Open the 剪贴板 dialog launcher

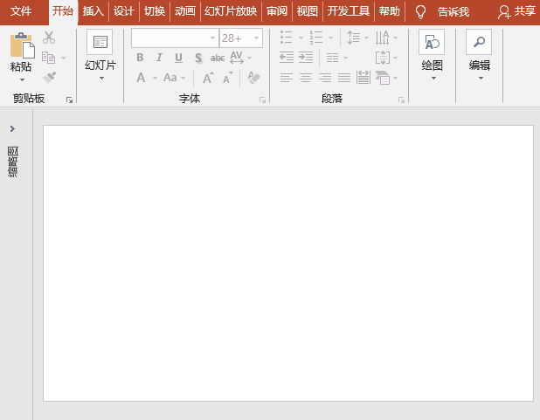69,100
